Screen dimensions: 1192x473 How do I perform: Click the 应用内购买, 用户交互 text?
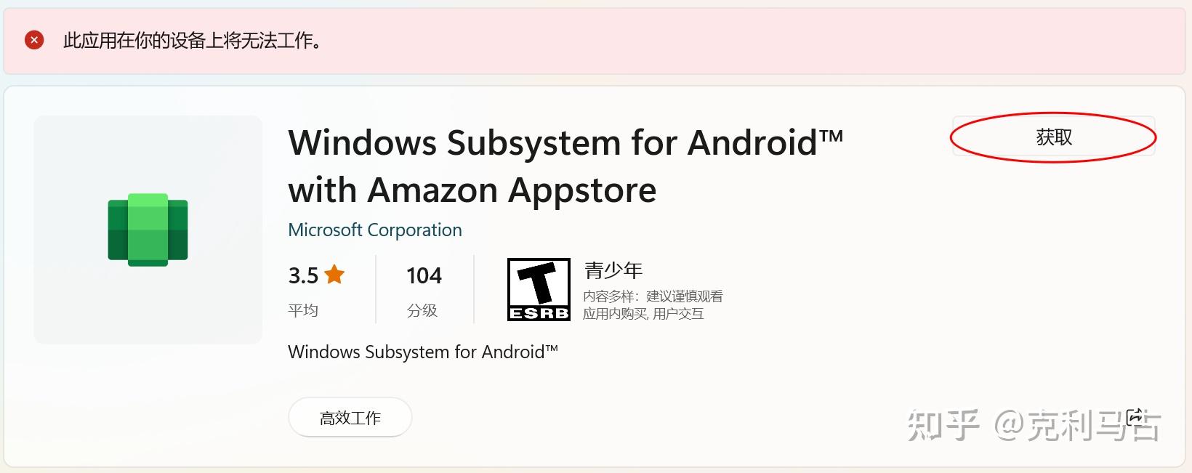click(x=643, y=314)
